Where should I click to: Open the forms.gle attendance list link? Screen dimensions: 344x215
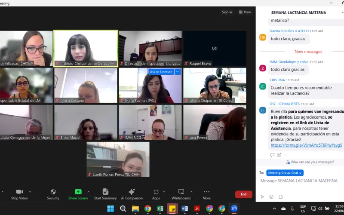point(306,145)
